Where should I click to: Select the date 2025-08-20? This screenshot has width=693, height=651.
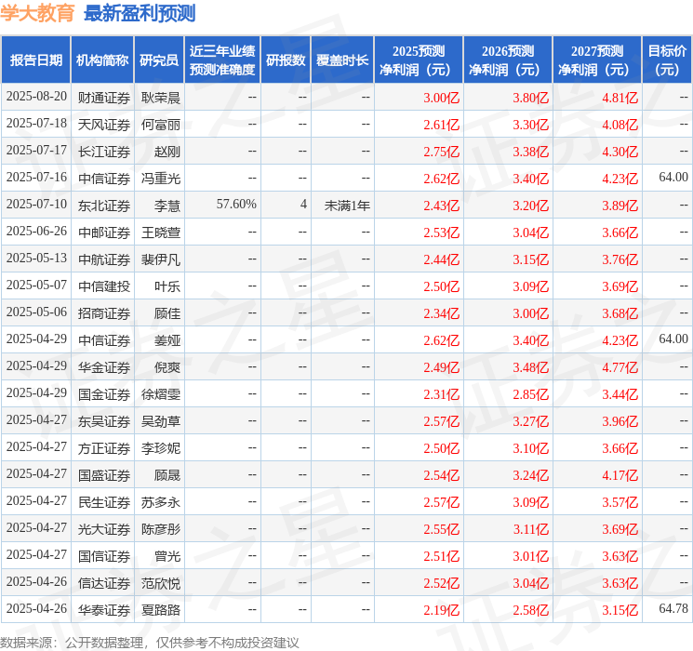click(x=36, y=97)
